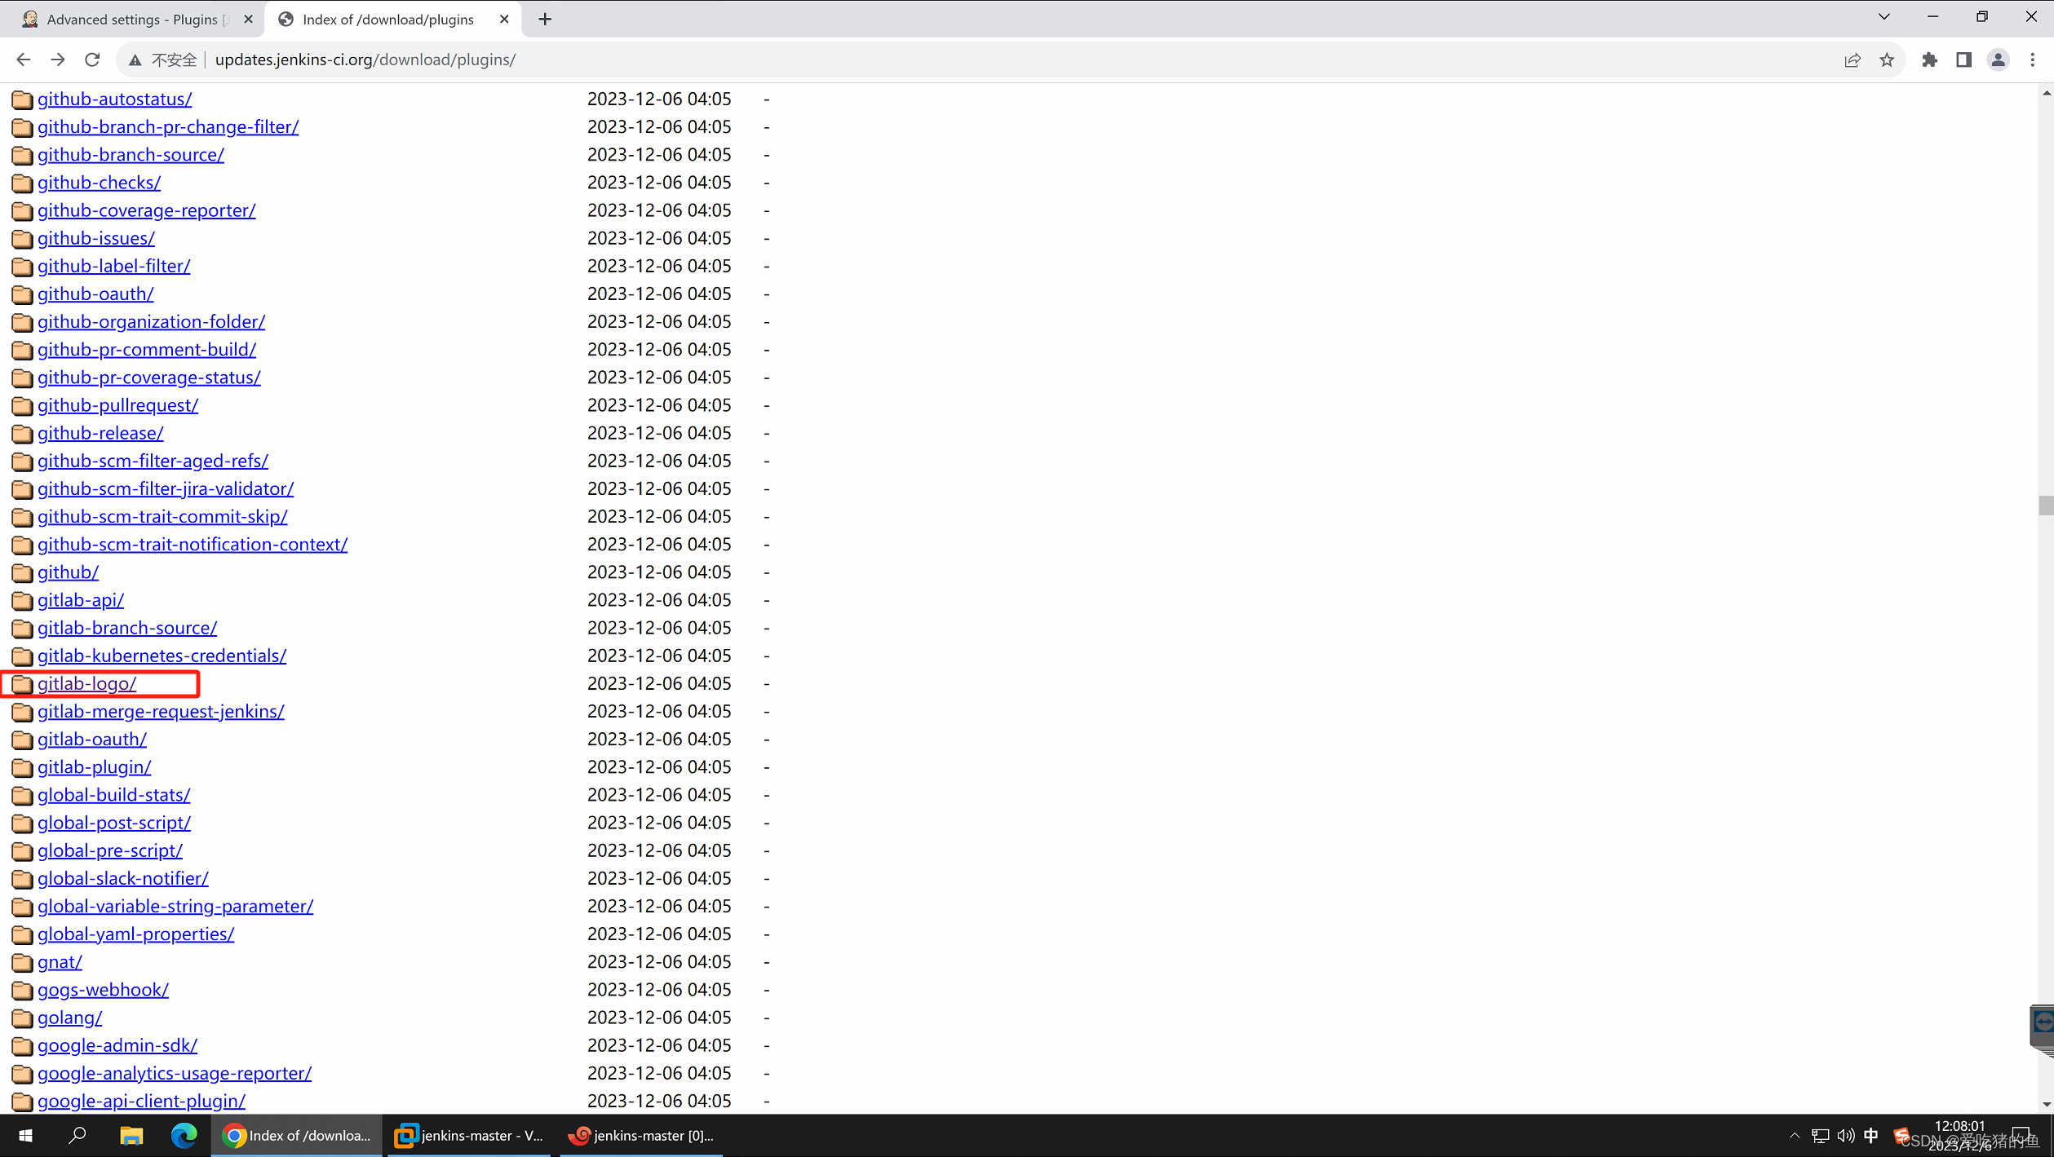Open Windows taskbar search
The width and height of the screenshot is (2054, 1157).
(x=77, y=1135)
